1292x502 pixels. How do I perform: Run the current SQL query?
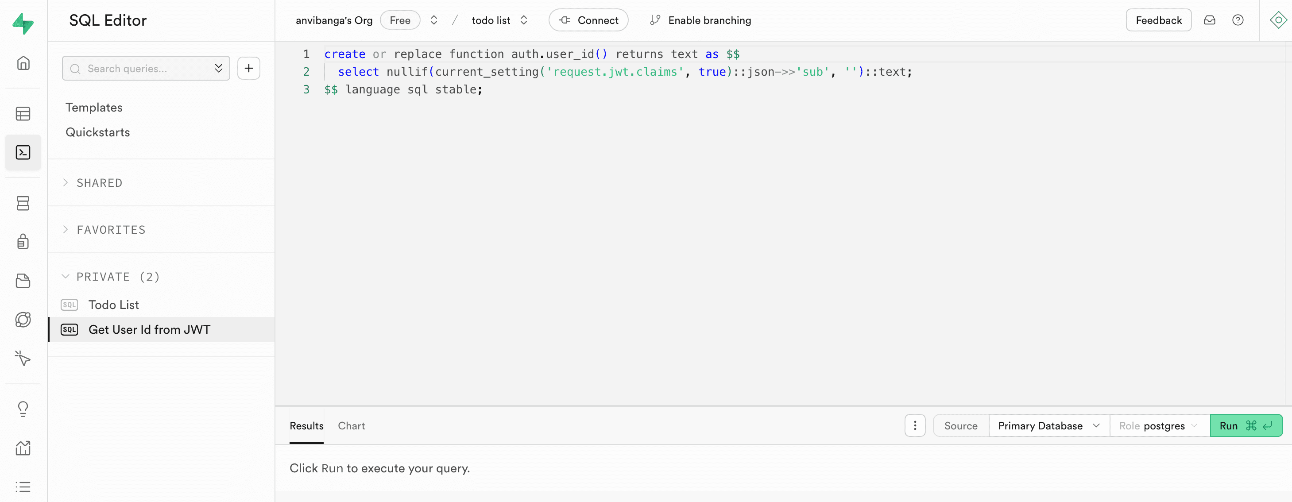1229,425
